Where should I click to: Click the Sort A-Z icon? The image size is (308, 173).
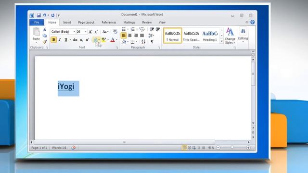(143, 42)
